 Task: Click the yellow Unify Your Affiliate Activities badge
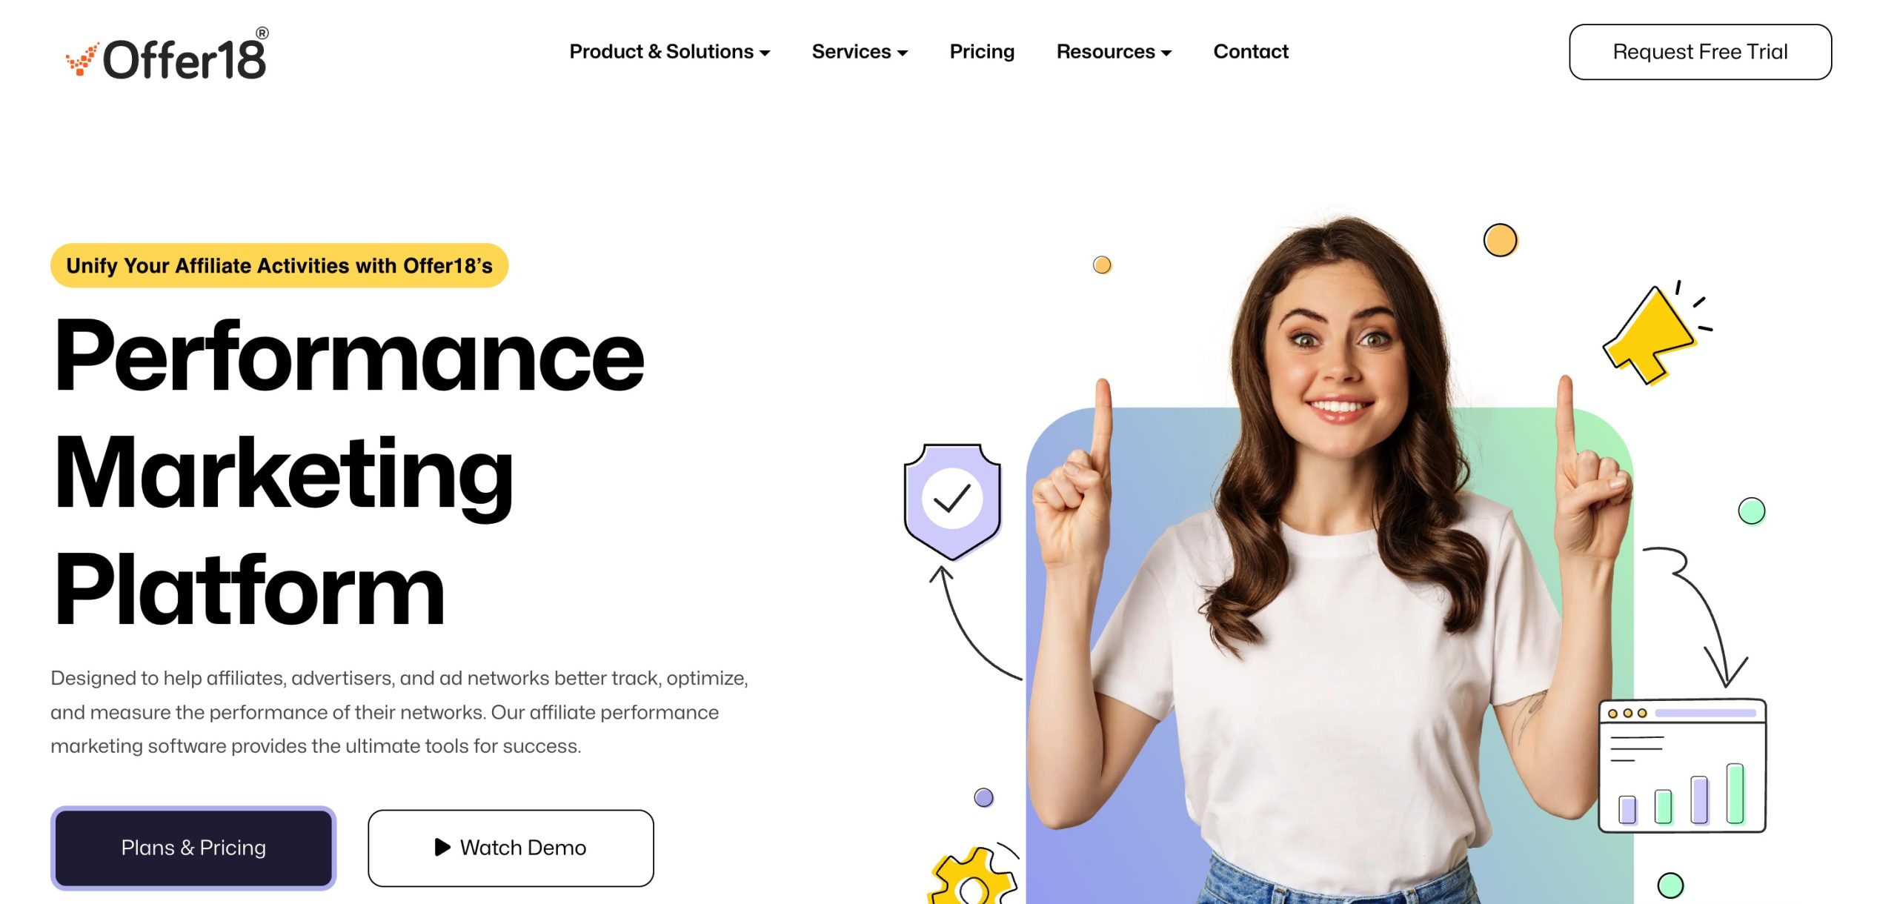tap(279, 265)
